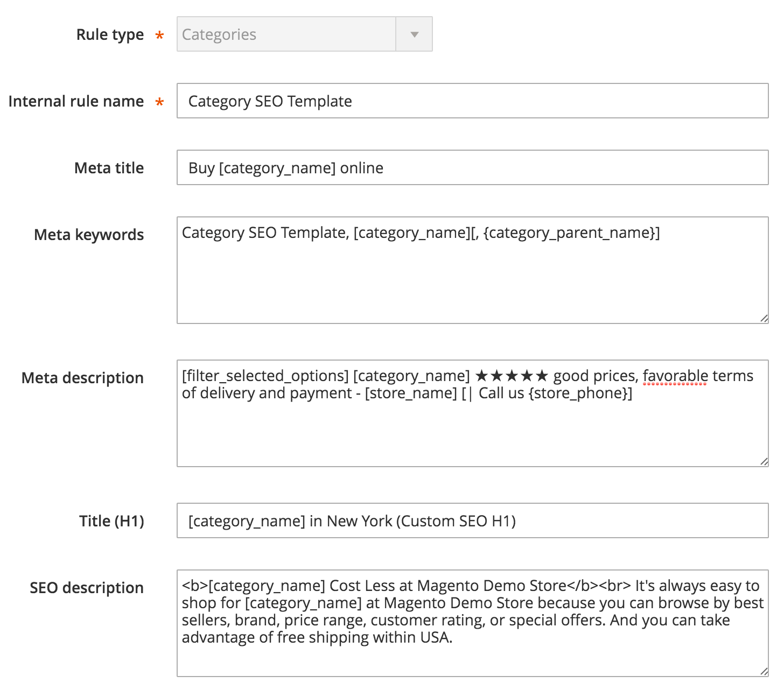Click inside the Meta description textarea
This screenshot has height=690, width=784.
(x=472, y=413)
